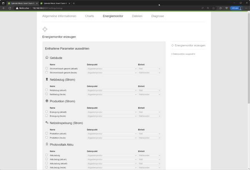Open Datenpunkt dropdown for Produktion (aktuell)
250x170 pixels.
(x=112, y=134)
